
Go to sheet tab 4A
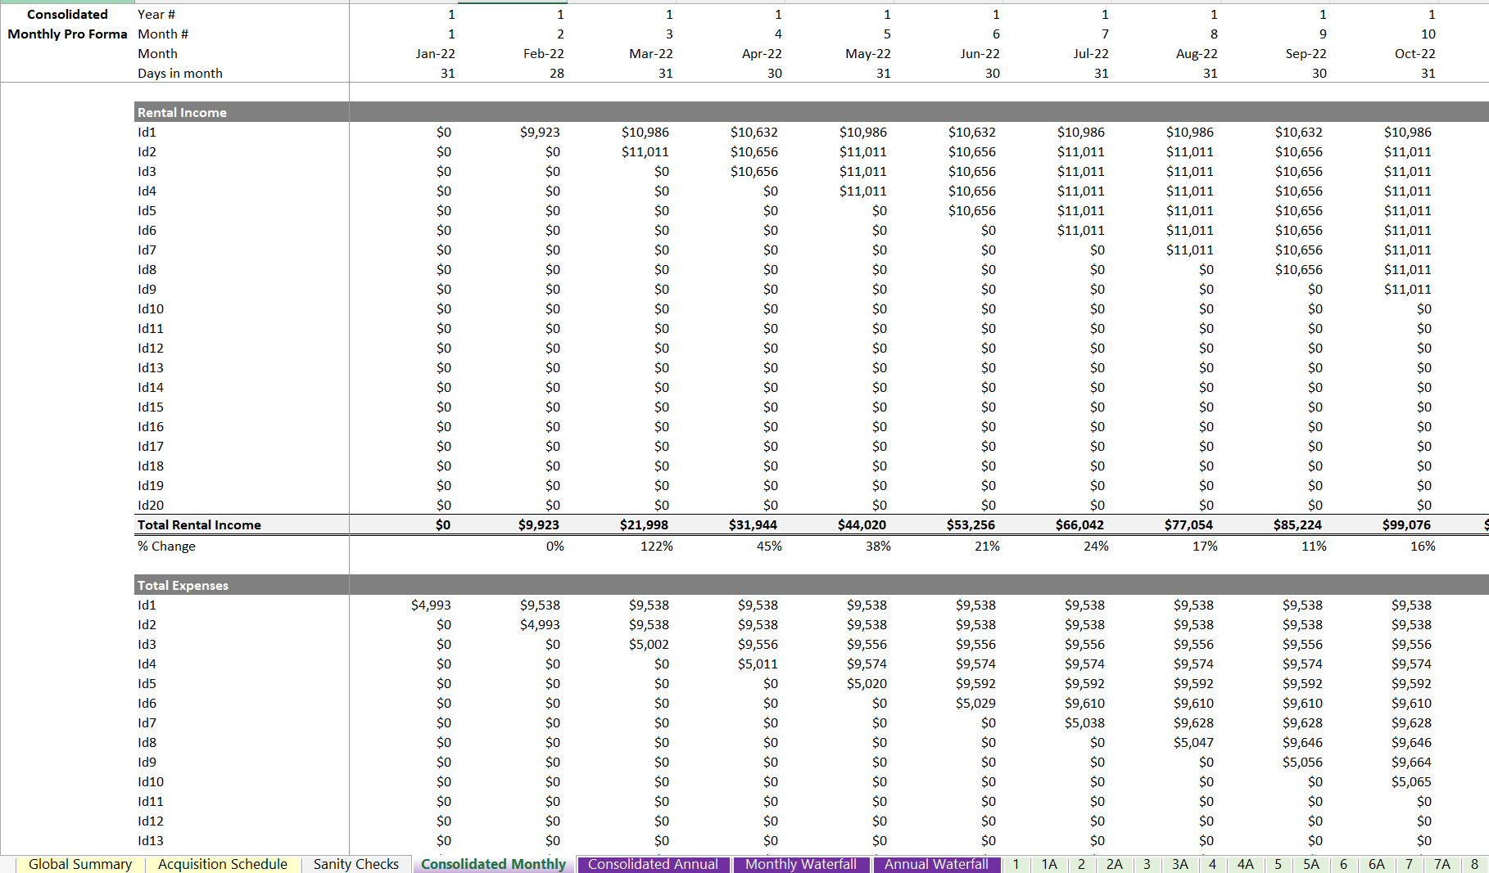click(1245, 864)
